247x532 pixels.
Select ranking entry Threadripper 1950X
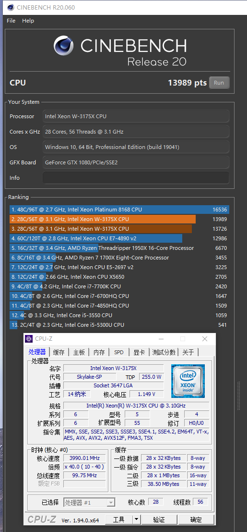click(119, 248)
